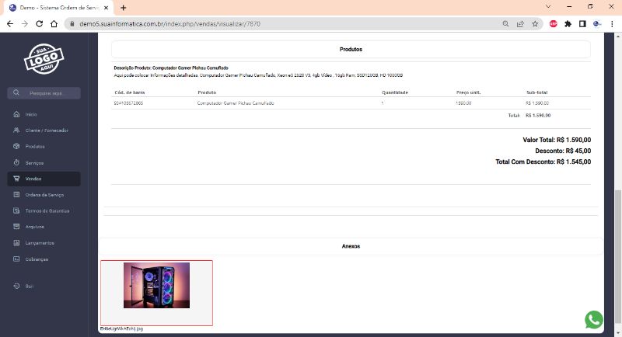
Task: Open the Cobranças link in sidebar
Action: pos(37,259)
